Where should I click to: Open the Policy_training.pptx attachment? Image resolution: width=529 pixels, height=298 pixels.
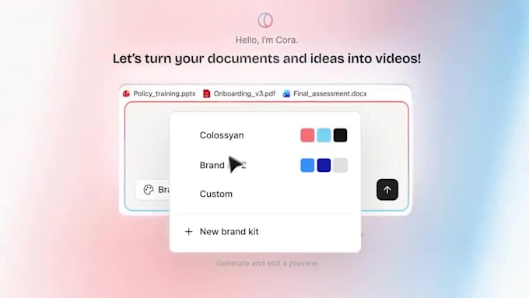click(x=159, y=94)
